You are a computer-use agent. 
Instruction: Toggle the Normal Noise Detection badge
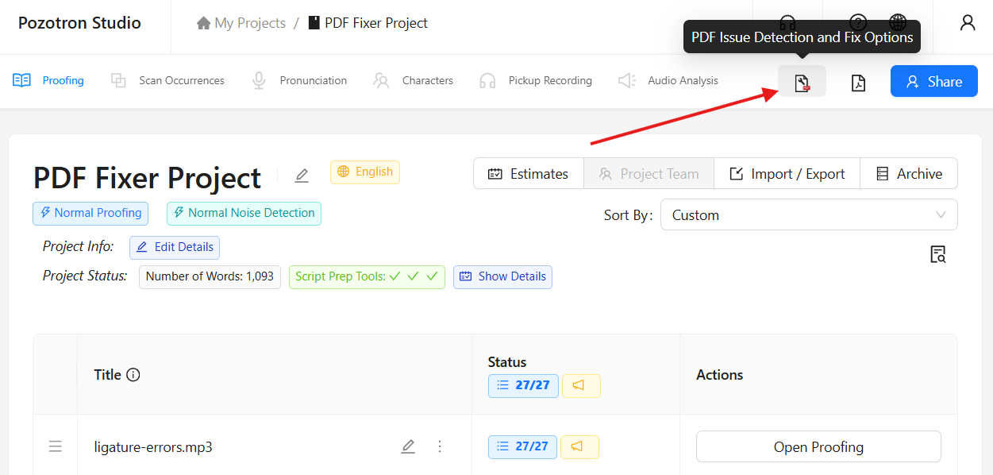244,213
